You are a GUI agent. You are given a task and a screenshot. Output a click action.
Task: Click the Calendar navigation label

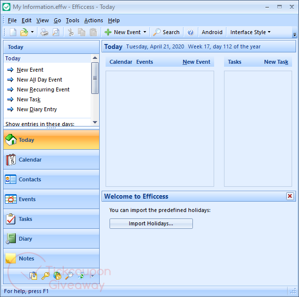click(30, 160)
